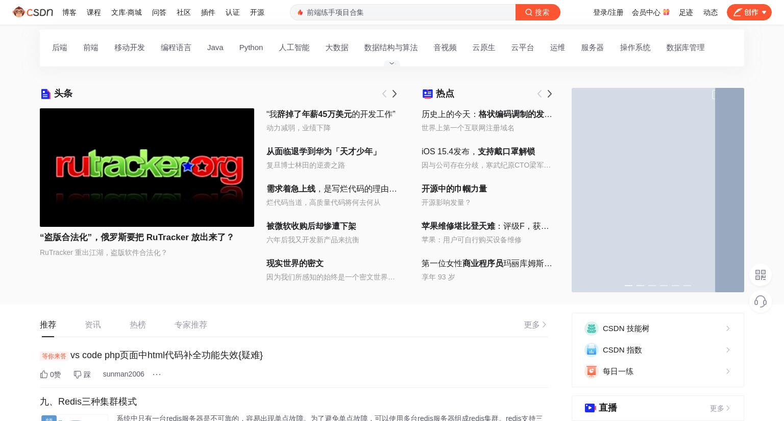Screen dimensions: 784x421
Task: Go to next 热点 page arrow
Action: pos(549,93)
